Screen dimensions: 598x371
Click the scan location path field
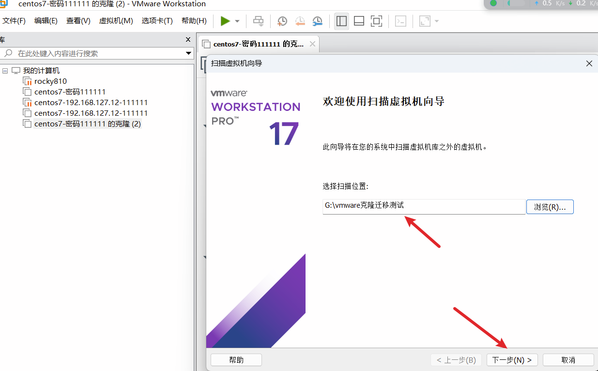(424, 206)
